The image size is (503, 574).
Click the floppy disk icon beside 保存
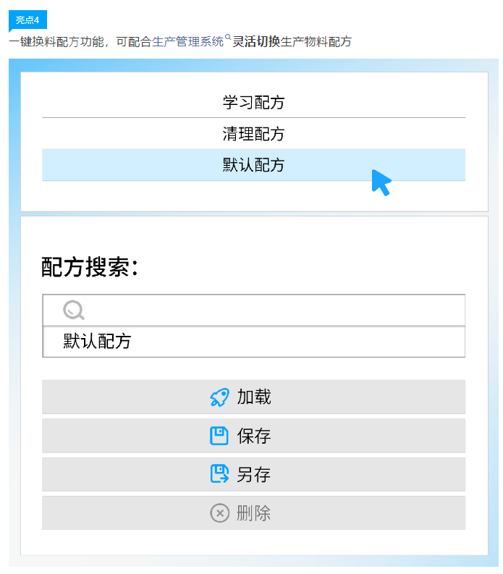[x=219, y=436]
